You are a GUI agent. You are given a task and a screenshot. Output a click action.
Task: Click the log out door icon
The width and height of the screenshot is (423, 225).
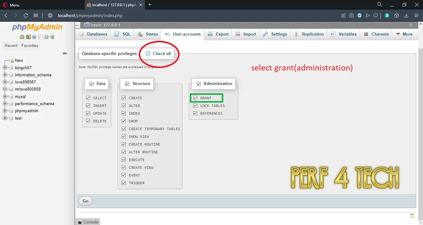(x=28, y=37)
